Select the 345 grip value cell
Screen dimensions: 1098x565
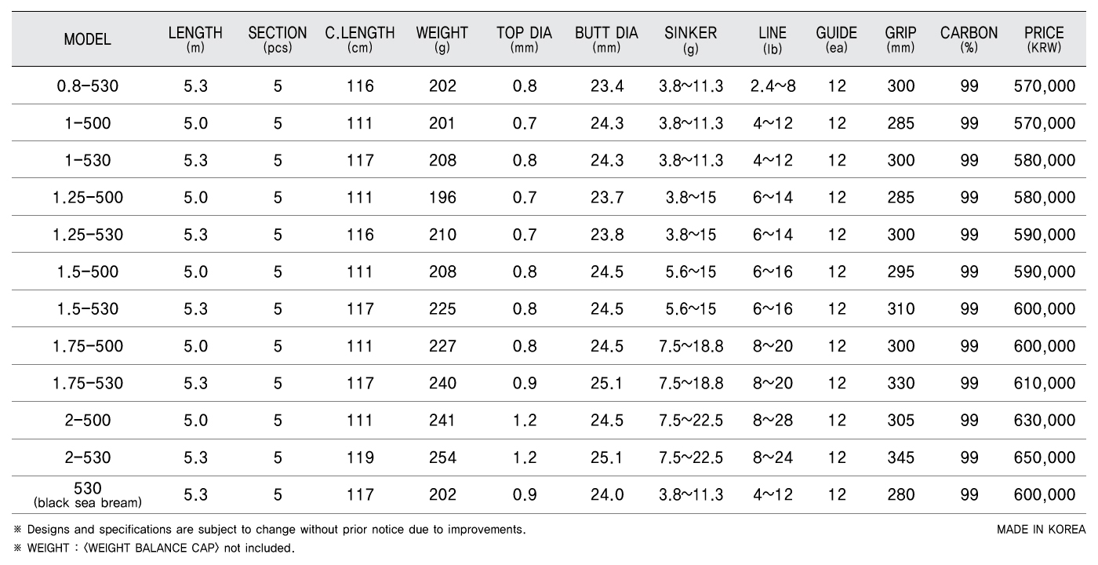coord(900,457)
